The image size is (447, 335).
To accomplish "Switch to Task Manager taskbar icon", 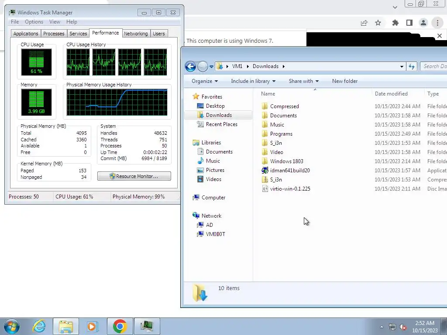I will coord(147,326).
